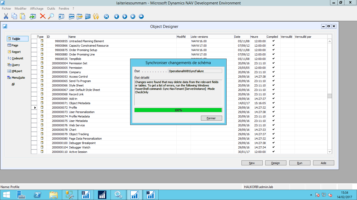Click the Run button
The height and width of the screenshot is (200, 357).
pos(300,163)
